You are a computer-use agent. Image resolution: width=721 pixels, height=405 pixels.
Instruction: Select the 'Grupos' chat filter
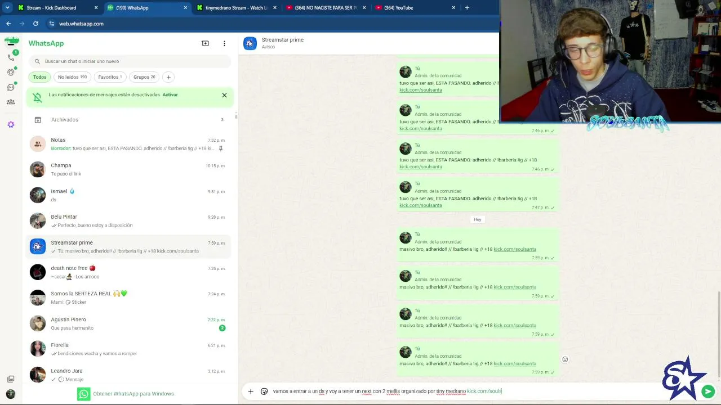(x=144, y=77)
